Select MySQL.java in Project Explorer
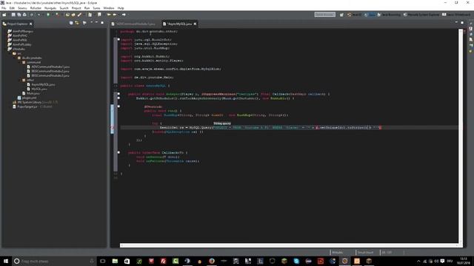Image resolution: width=474 pixels, height=266 pixels. click(37, 89)
